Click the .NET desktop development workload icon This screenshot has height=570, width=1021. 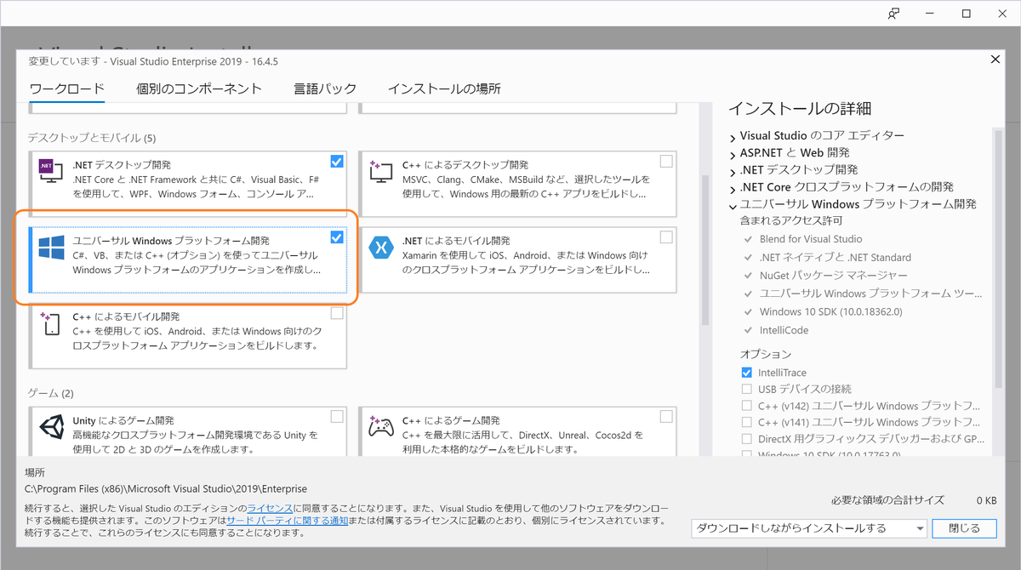51,170
